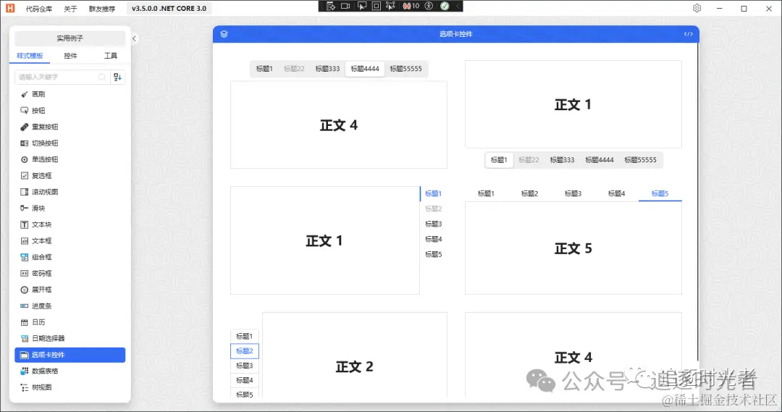Click the camera live preview debug icon
This screenshot has width=782, height=412.
pos(345,6)
